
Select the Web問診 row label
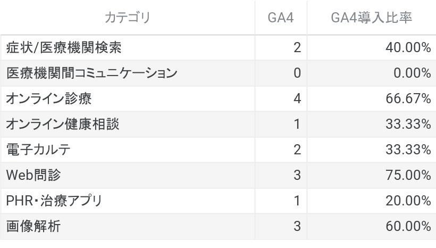pyautogui.click(x=33, y=176)
